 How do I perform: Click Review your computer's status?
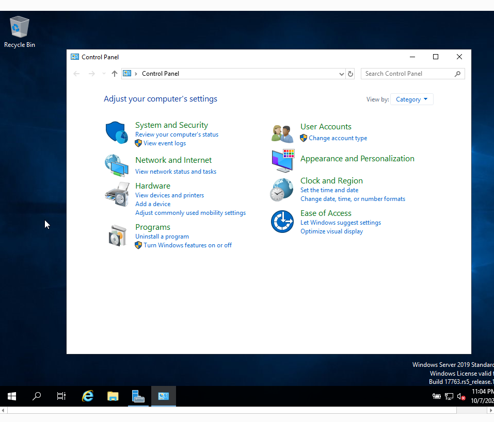pos(177,134)
